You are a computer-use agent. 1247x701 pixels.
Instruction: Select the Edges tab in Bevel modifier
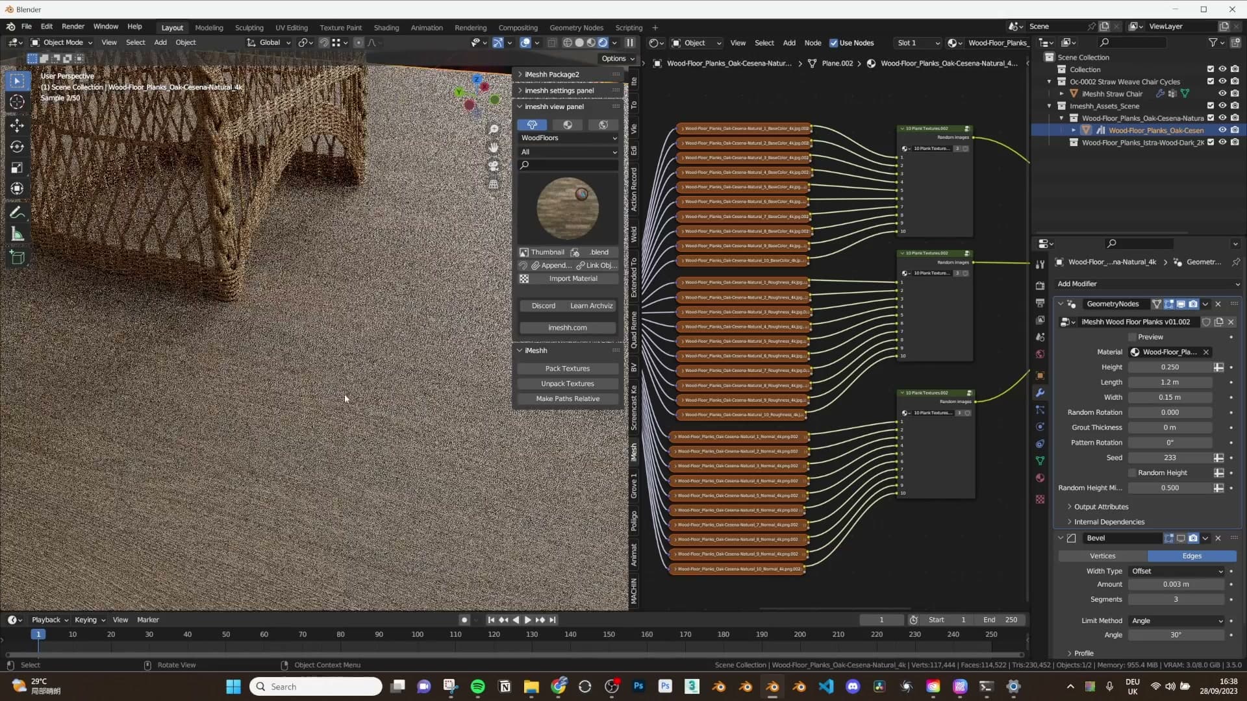click(x=1192, y=556)
